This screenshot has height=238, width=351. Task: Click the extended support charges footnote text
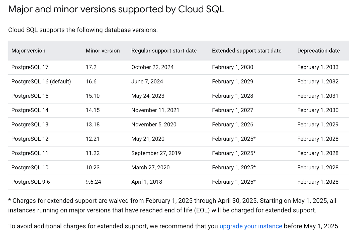(x=172, y=205)
